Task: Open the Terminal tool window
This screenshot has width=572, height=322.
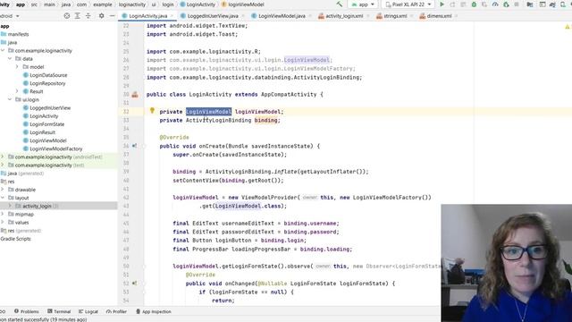Action: (59, 311)
